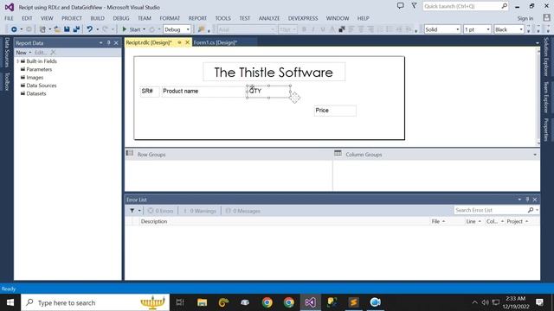This screenshot has width=554, height=311.
Task: Click the Windows Start button
Action: (x=10, y=302)
